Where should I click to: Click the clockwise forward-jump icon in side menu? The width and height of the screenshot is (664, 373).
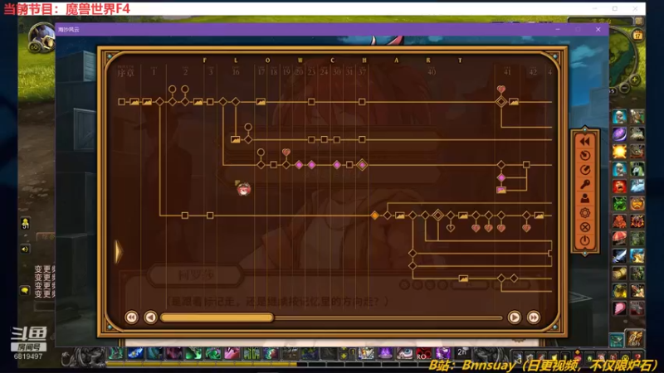tap(585, 170)
